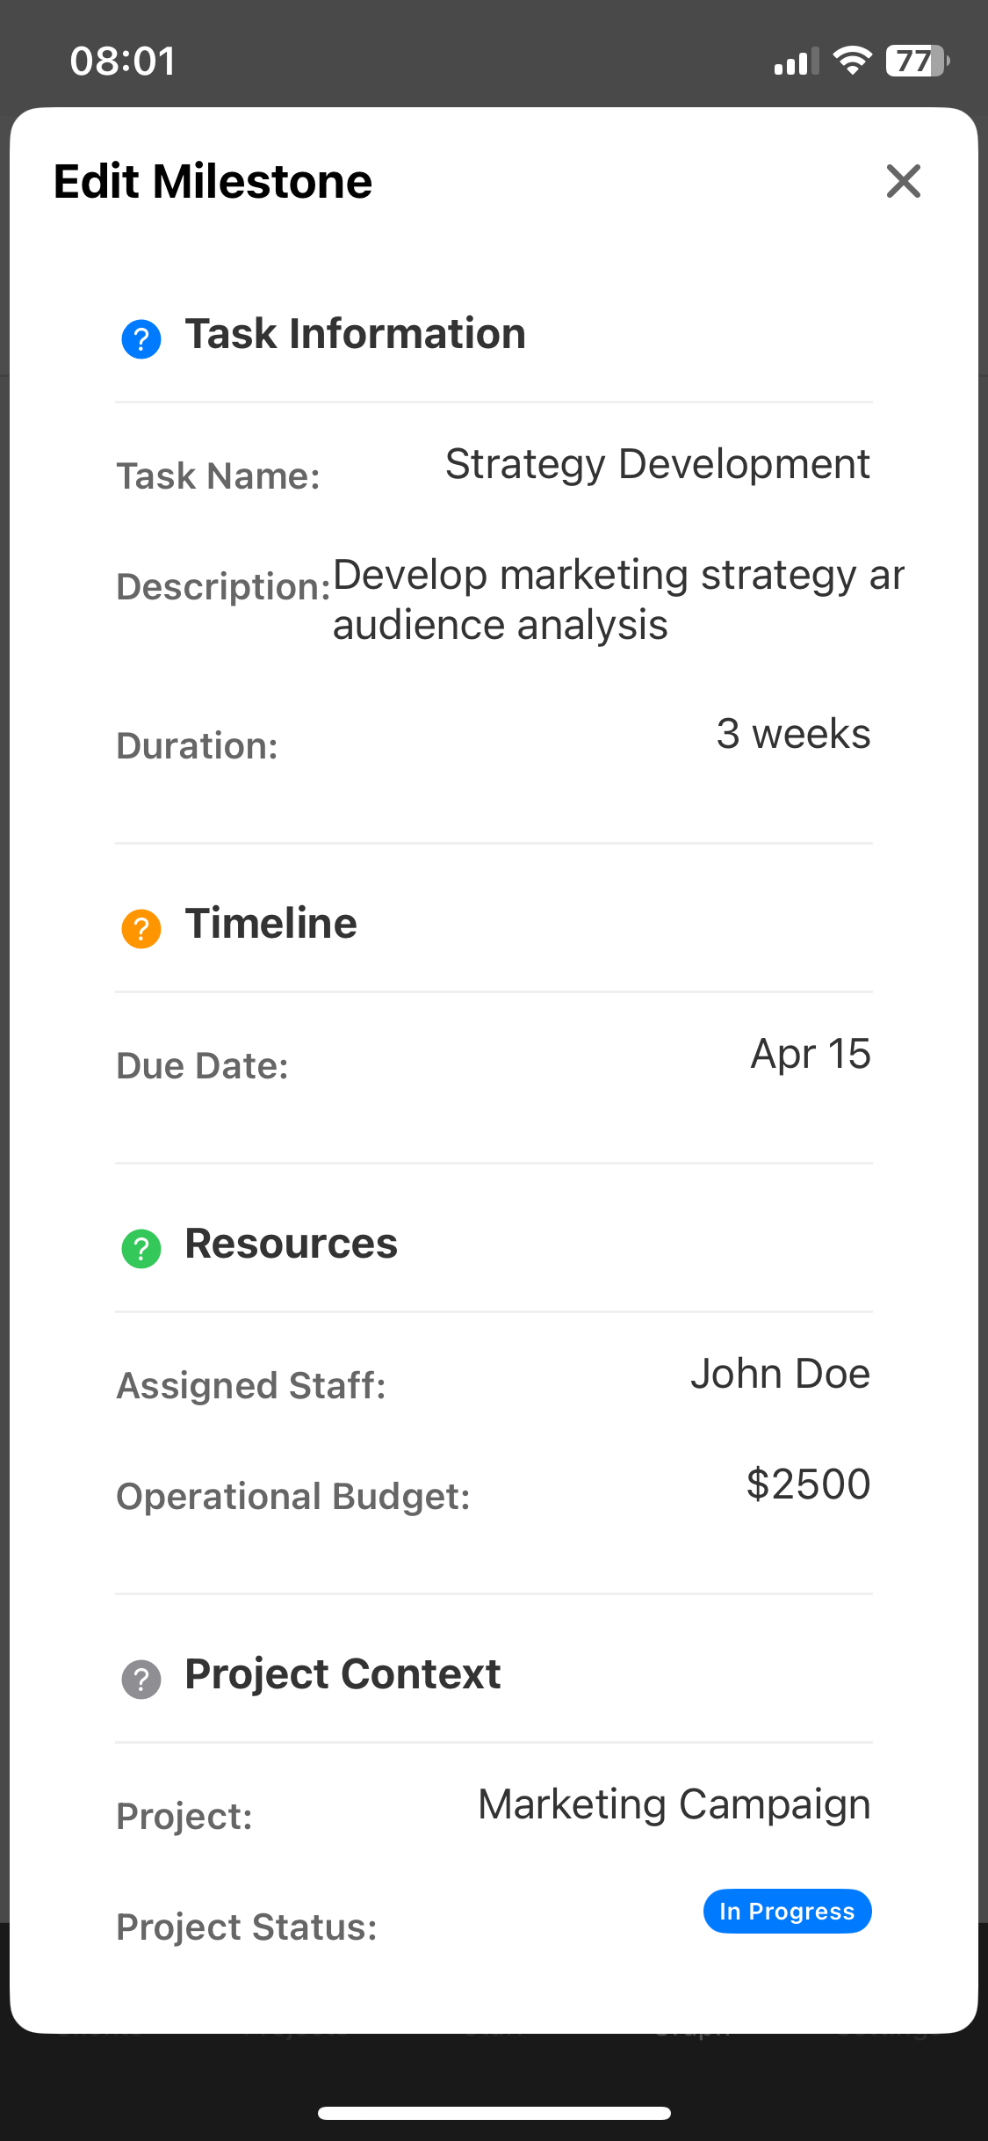Tap the orange Timeline help icon
This screenshot has height=2141, width=988.
[x=141, y=929]
